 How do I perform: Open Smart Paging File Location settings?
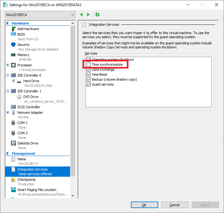tap(37, 190)
